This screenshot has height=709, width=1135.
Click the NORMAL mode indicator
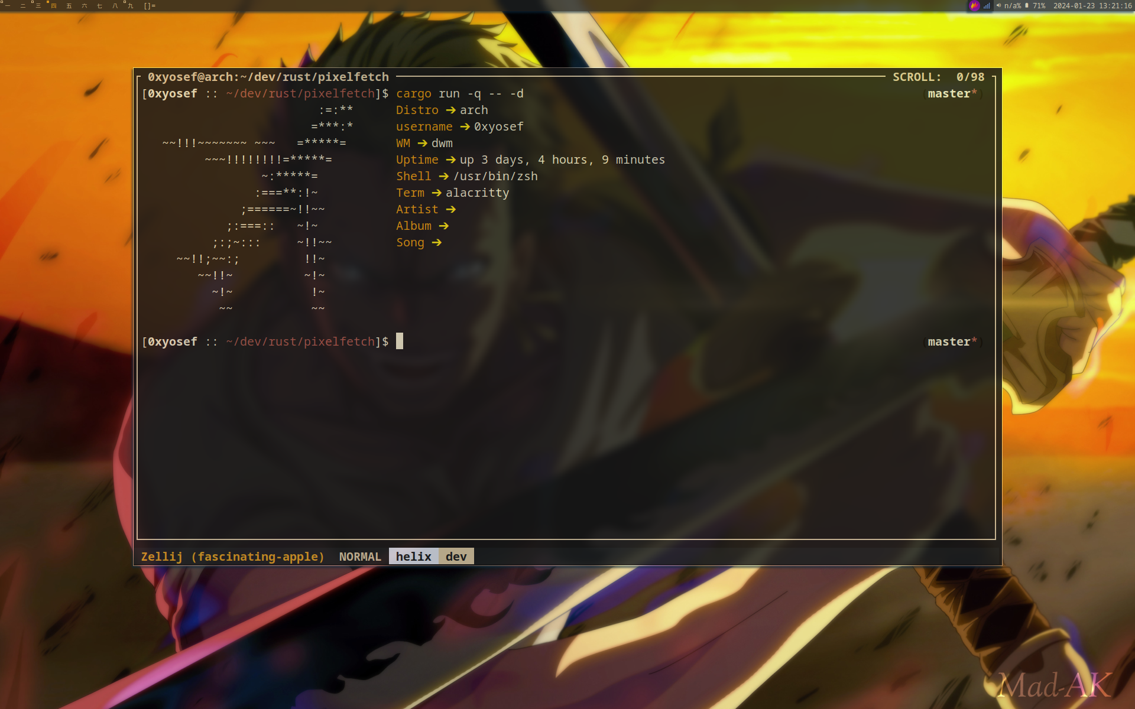360,557
